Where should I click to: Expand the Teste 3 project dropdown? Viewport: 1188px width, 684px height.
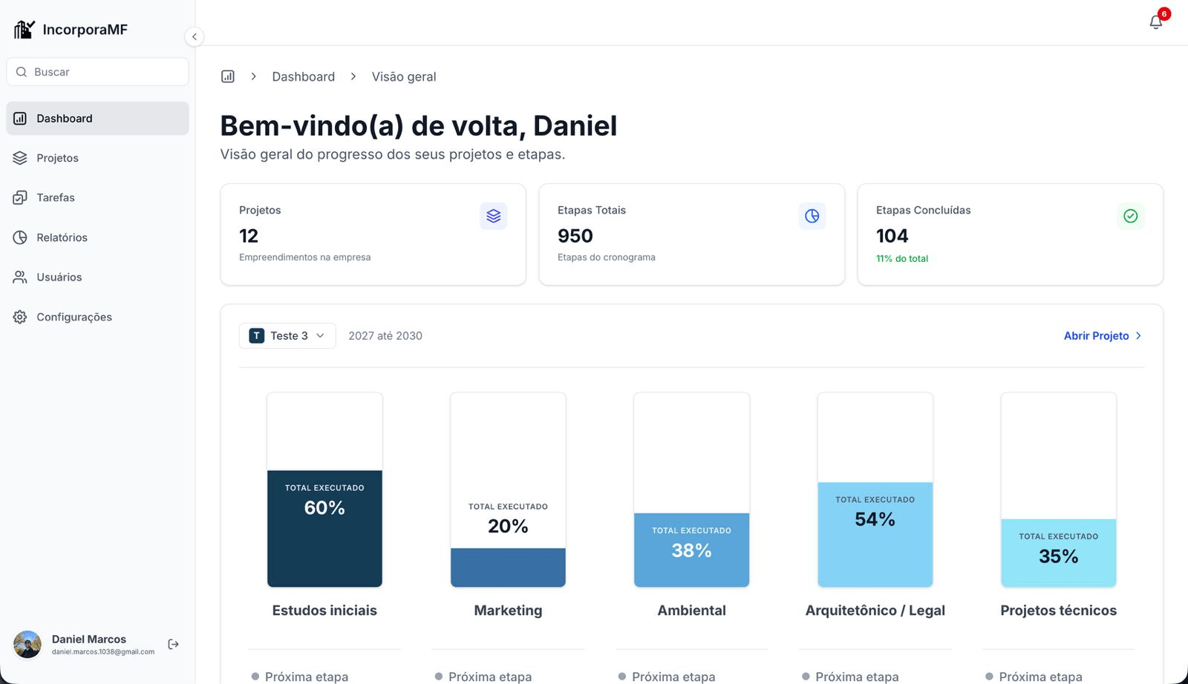287,335
